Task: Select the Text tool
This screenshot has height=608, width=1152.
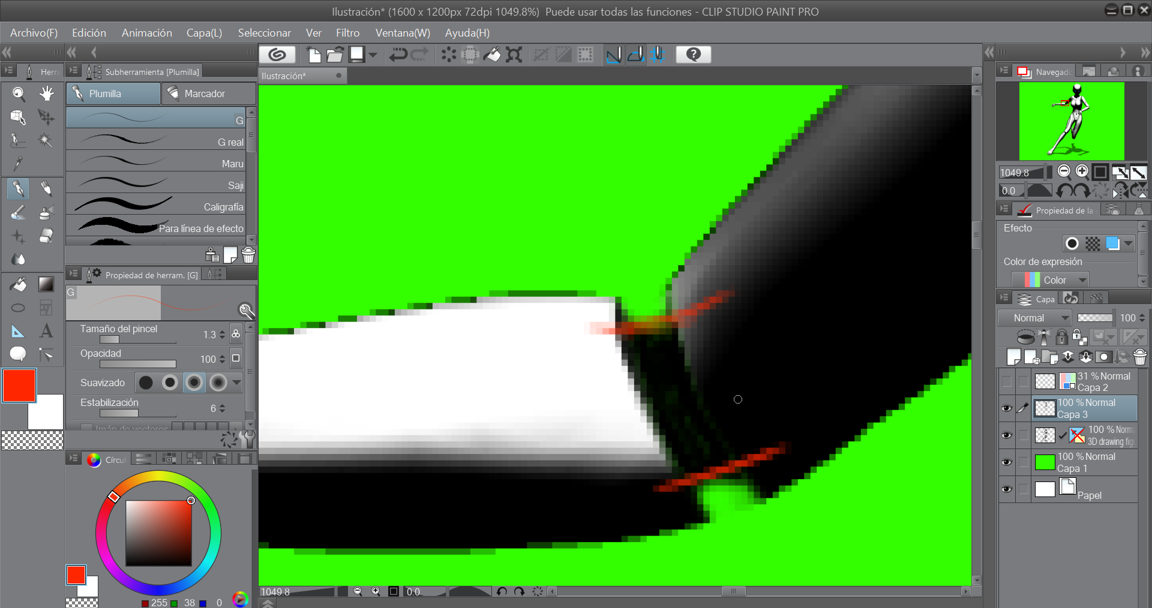Action: tap(46, 331)
